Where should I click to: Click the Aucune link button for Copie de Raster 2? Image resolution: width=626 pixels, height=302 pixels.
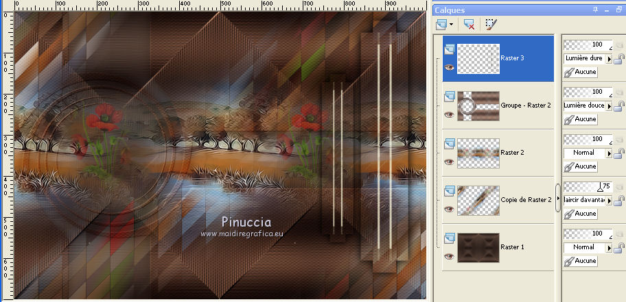coord(581,214)
